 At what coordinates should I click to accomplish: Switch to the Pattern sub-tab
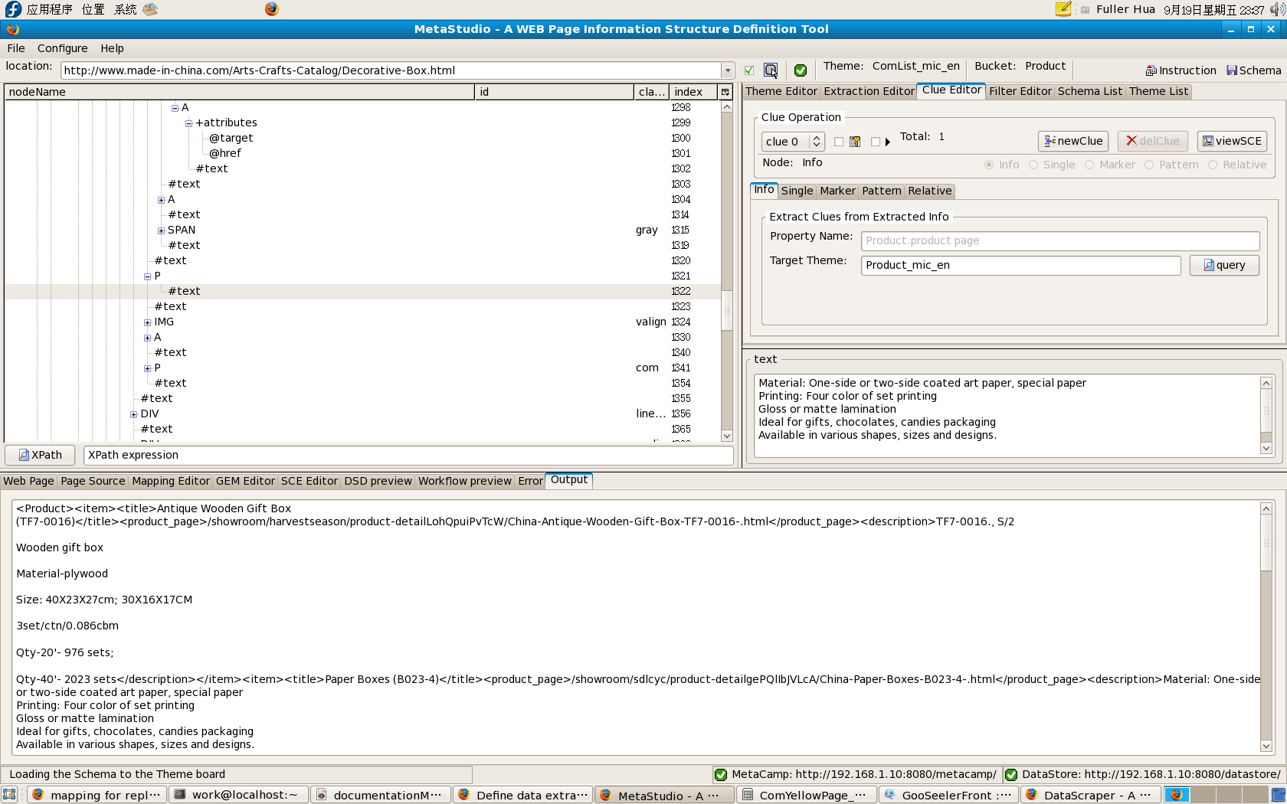(882, 191)
